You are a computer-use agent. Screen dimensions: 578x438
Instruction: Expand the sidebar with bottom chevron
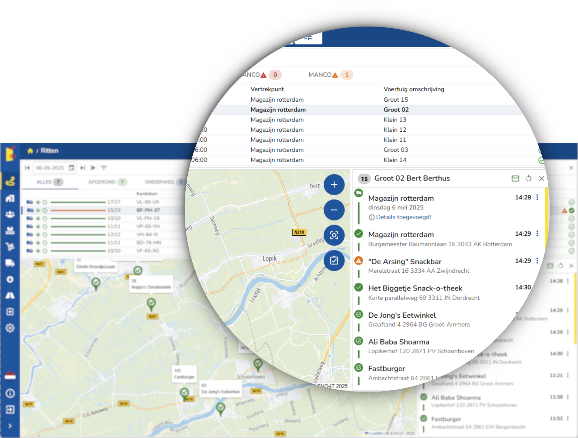(10, 426)
